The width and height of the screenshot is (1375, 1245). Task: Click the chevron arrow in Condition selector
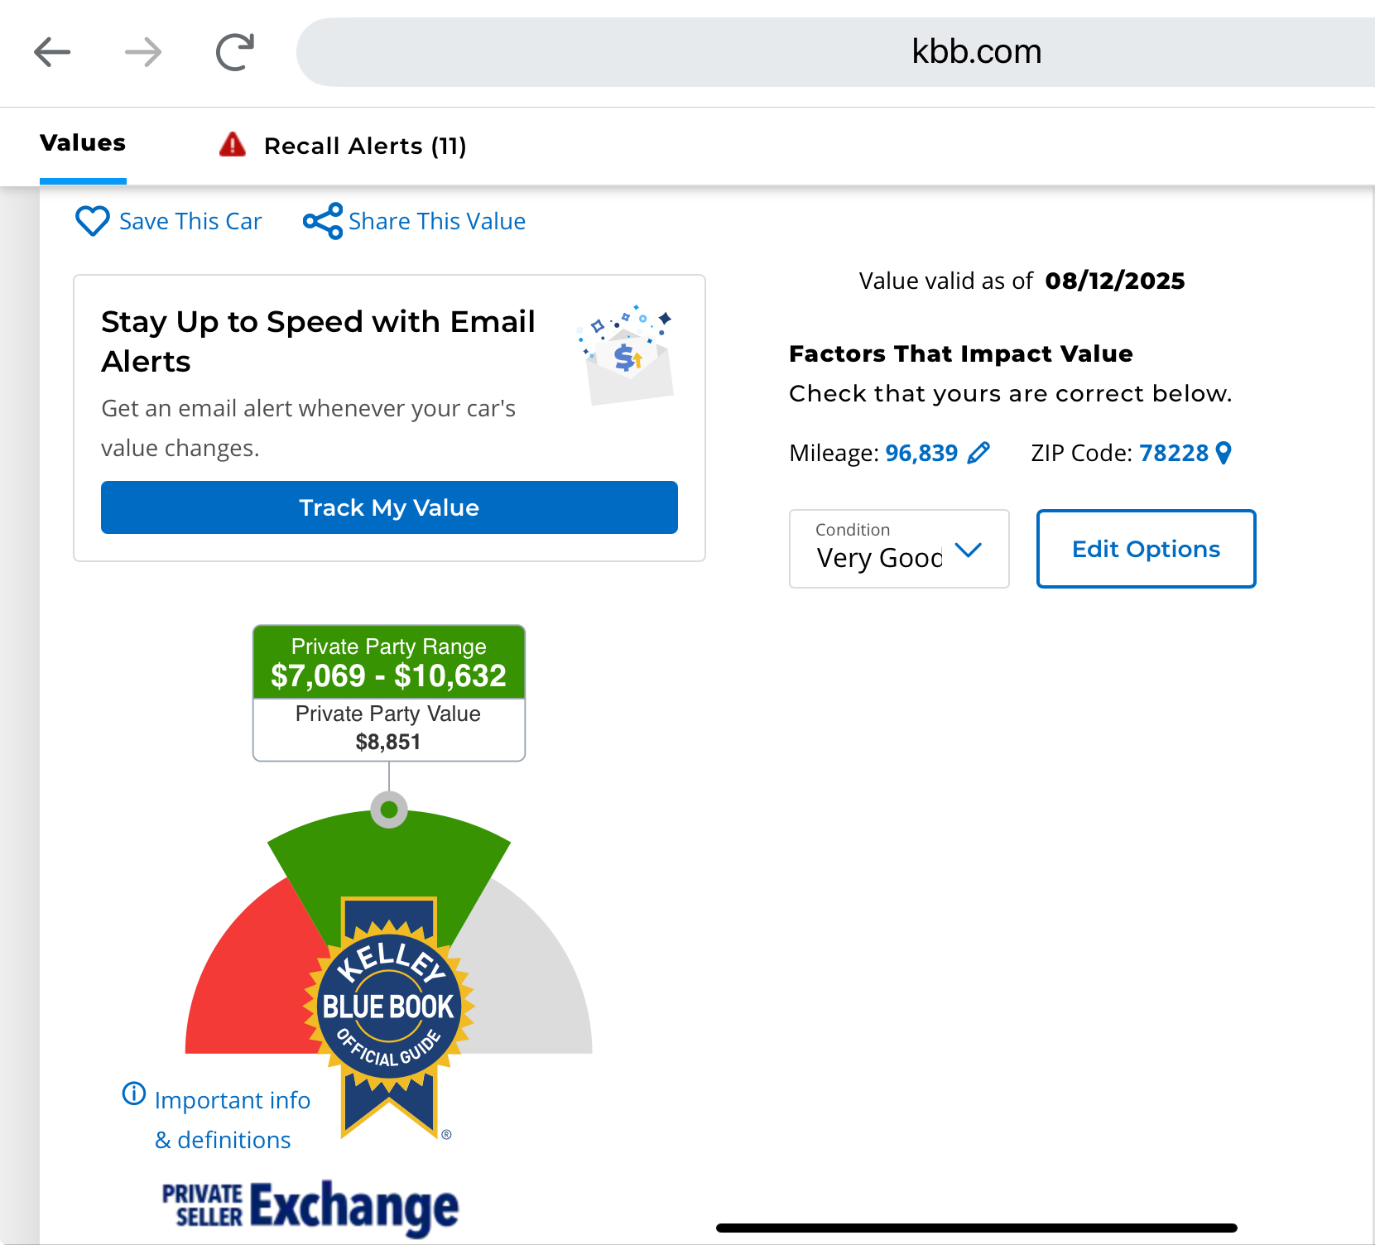968,550
